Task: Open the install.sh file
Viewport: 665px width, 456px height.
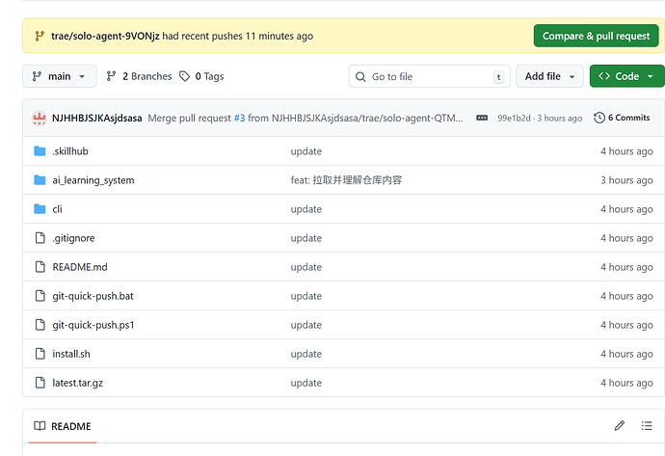Action: [x=71, y=354]
